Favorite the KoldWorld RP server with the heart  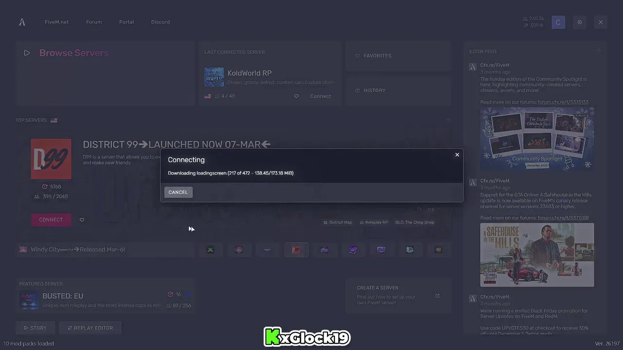(296, 96)
